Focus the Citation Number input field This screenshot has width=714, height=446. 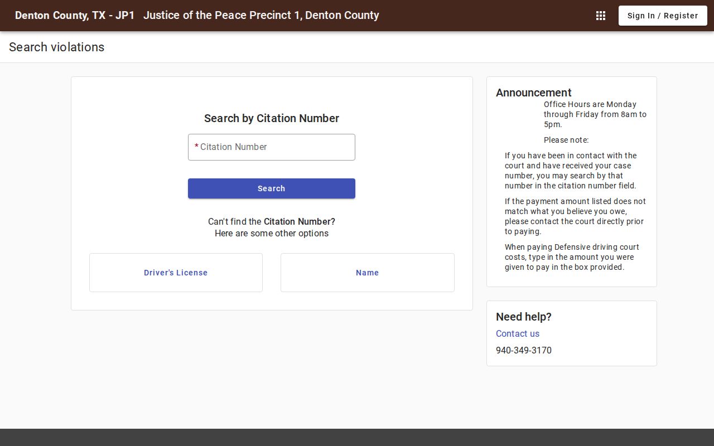[272, 147]
